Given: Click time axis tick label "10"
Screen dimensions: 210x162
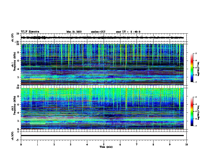Looking at the screenshot, I should click(186, 145).
